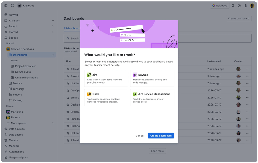Star the DevOps dashboard row
Screen dimensions: 258x163
68,91
